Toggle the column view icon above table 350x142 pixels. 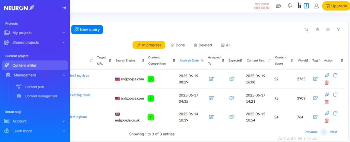(328, 30)
